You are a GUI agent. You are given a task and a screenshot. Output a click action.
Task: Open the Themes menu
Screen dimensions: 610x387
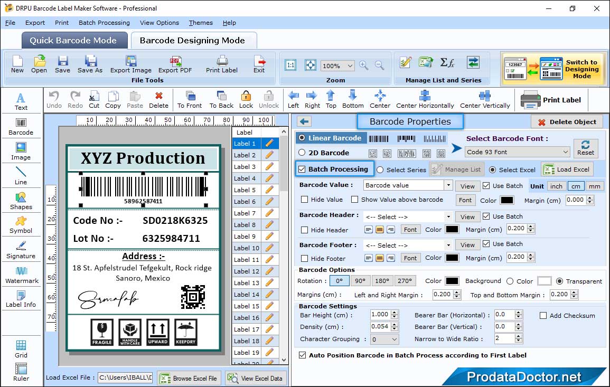[x=201, y=23]
